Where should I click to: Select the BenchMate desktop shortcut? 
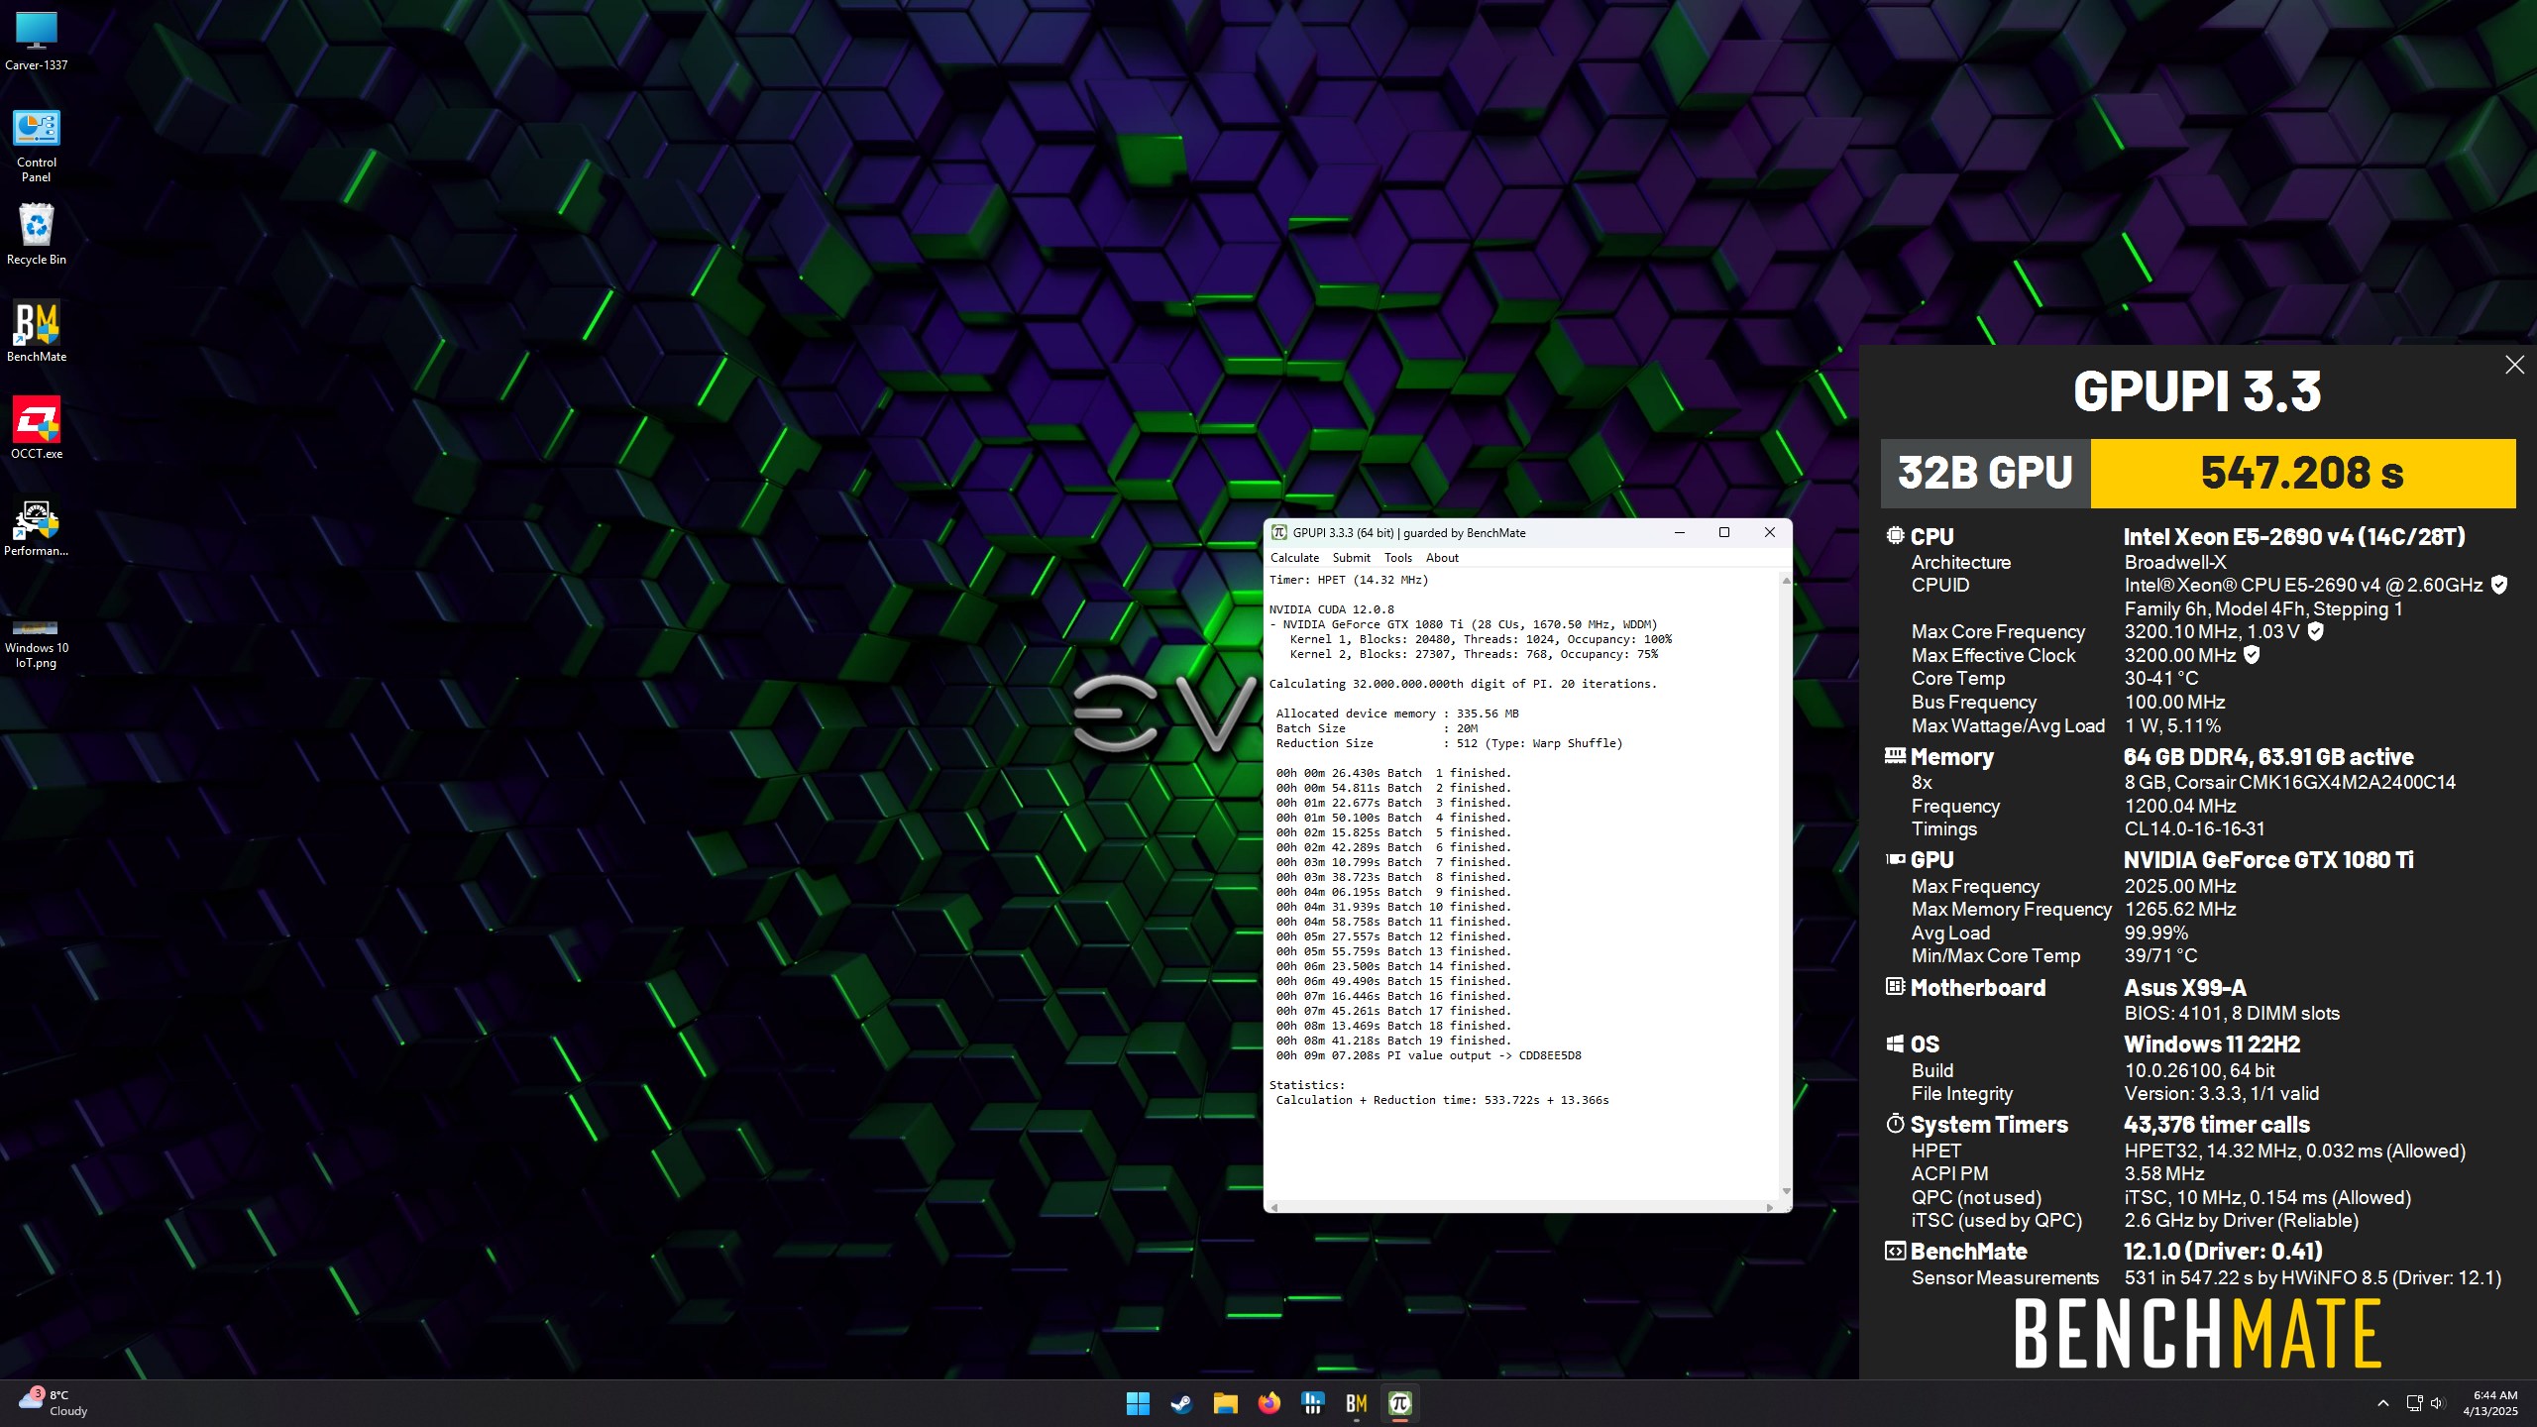click(37, 331)
